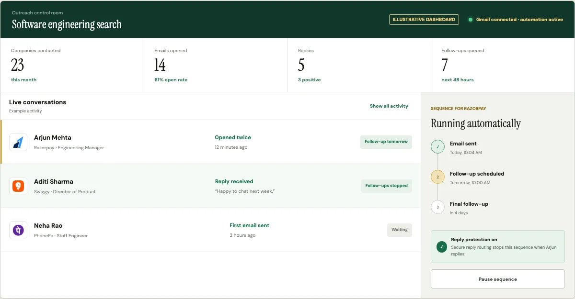Pause the Razorpay sequence
This screenshot has height=299, width=575.
498,279
